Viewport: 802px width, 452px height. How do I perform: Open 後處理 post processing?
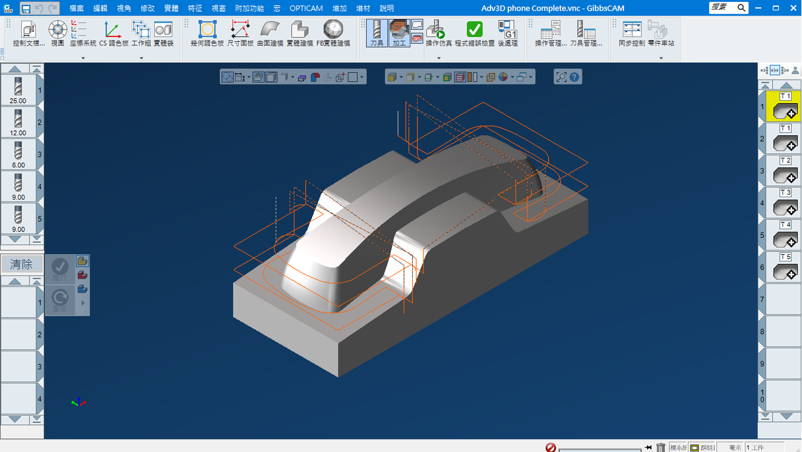coord(508,34)
